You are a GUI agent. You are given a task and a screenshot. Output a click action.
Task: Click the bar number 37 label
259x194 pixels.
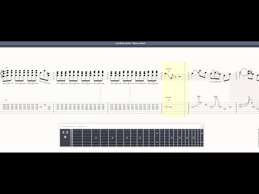(x=188, y=73)
